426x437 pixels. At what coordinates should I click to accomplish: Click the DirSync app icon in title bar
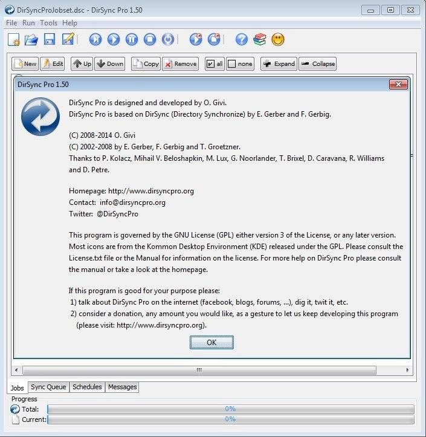[x=10, y=10]
